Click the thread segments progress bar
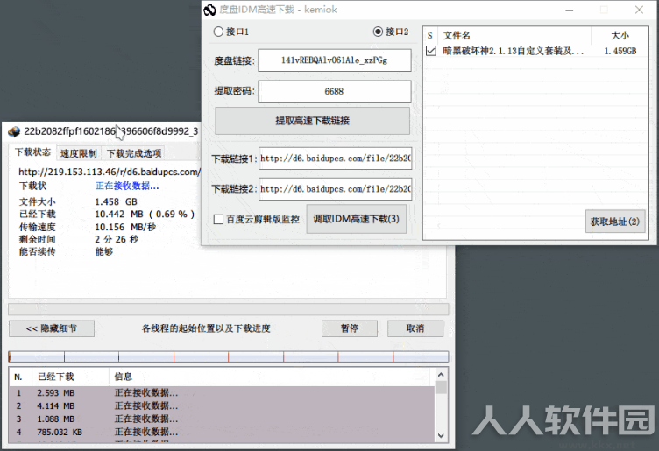Screen dimensions: 659x451 pos(229,357)
